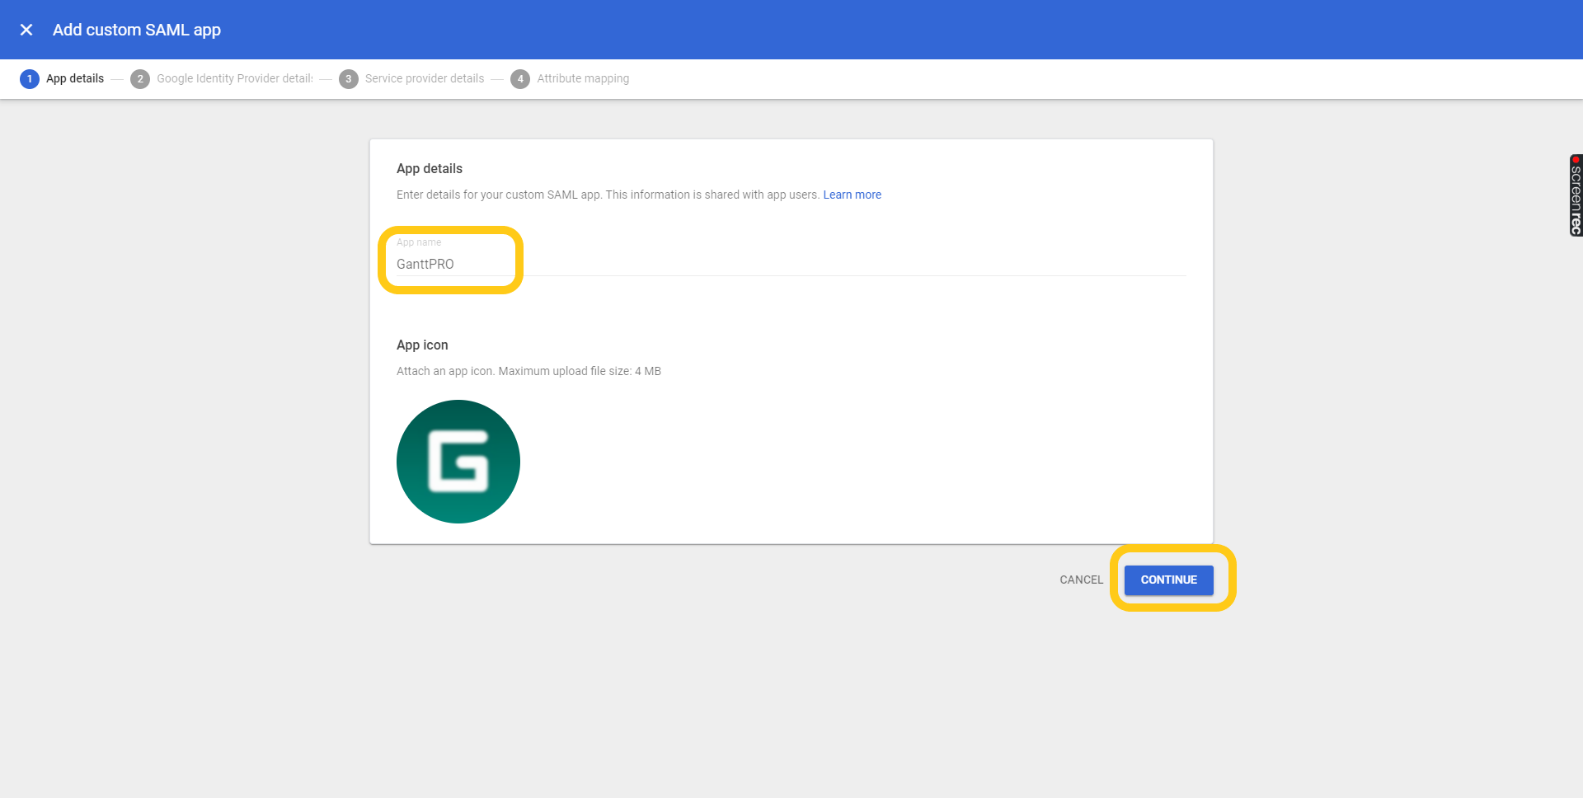Screen dimensions: 1583x798
Task: Select step 1 App details
Action: click(x=62, y=78)
